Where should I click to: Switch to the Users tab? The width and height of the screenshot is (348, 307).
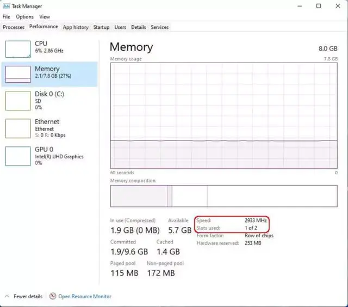click(x=120, y=27)
